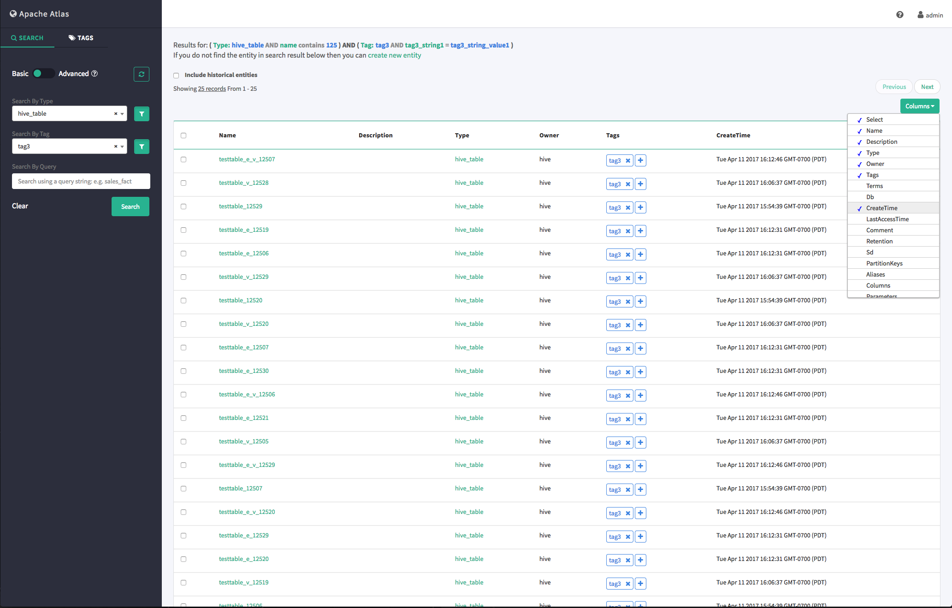This screenshot has height=608, width=952.
Task: Clear the hive_table selection with the x icon
Action: (x=115, y=113)
